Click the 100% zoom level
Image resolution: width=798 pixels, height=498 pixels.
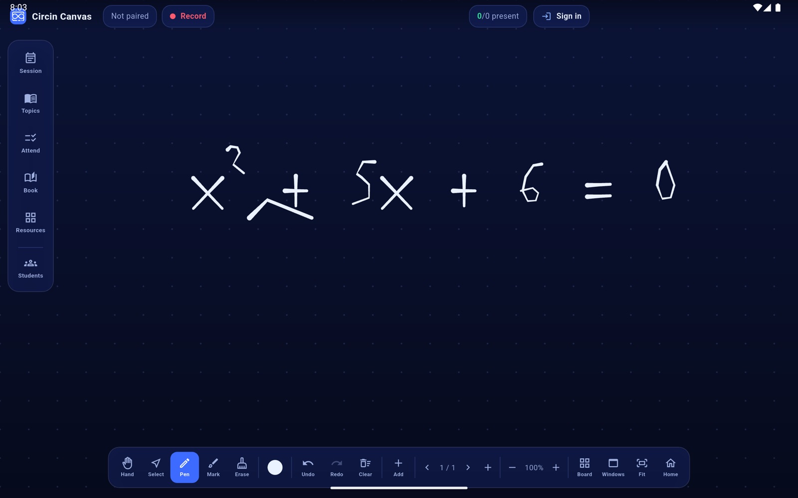534,468
